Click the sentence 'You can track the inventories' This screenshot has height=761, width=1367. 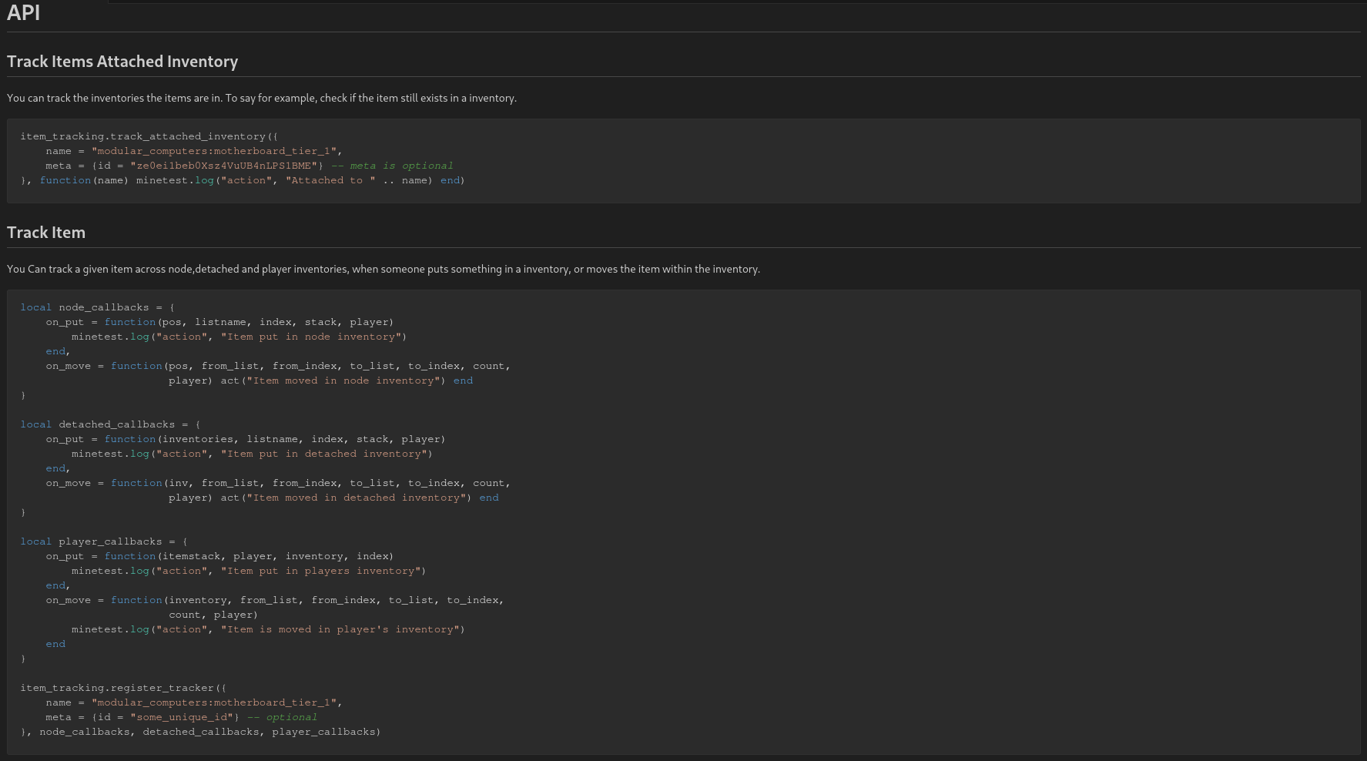click(261, 98)
